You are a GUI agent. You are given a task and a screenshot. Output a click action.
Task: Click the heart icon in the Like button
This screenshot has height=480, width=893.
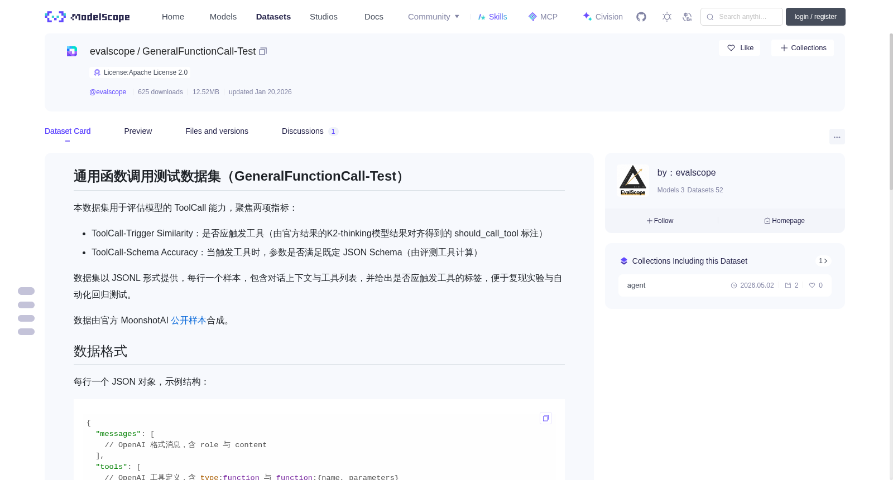tap(731, 48)
